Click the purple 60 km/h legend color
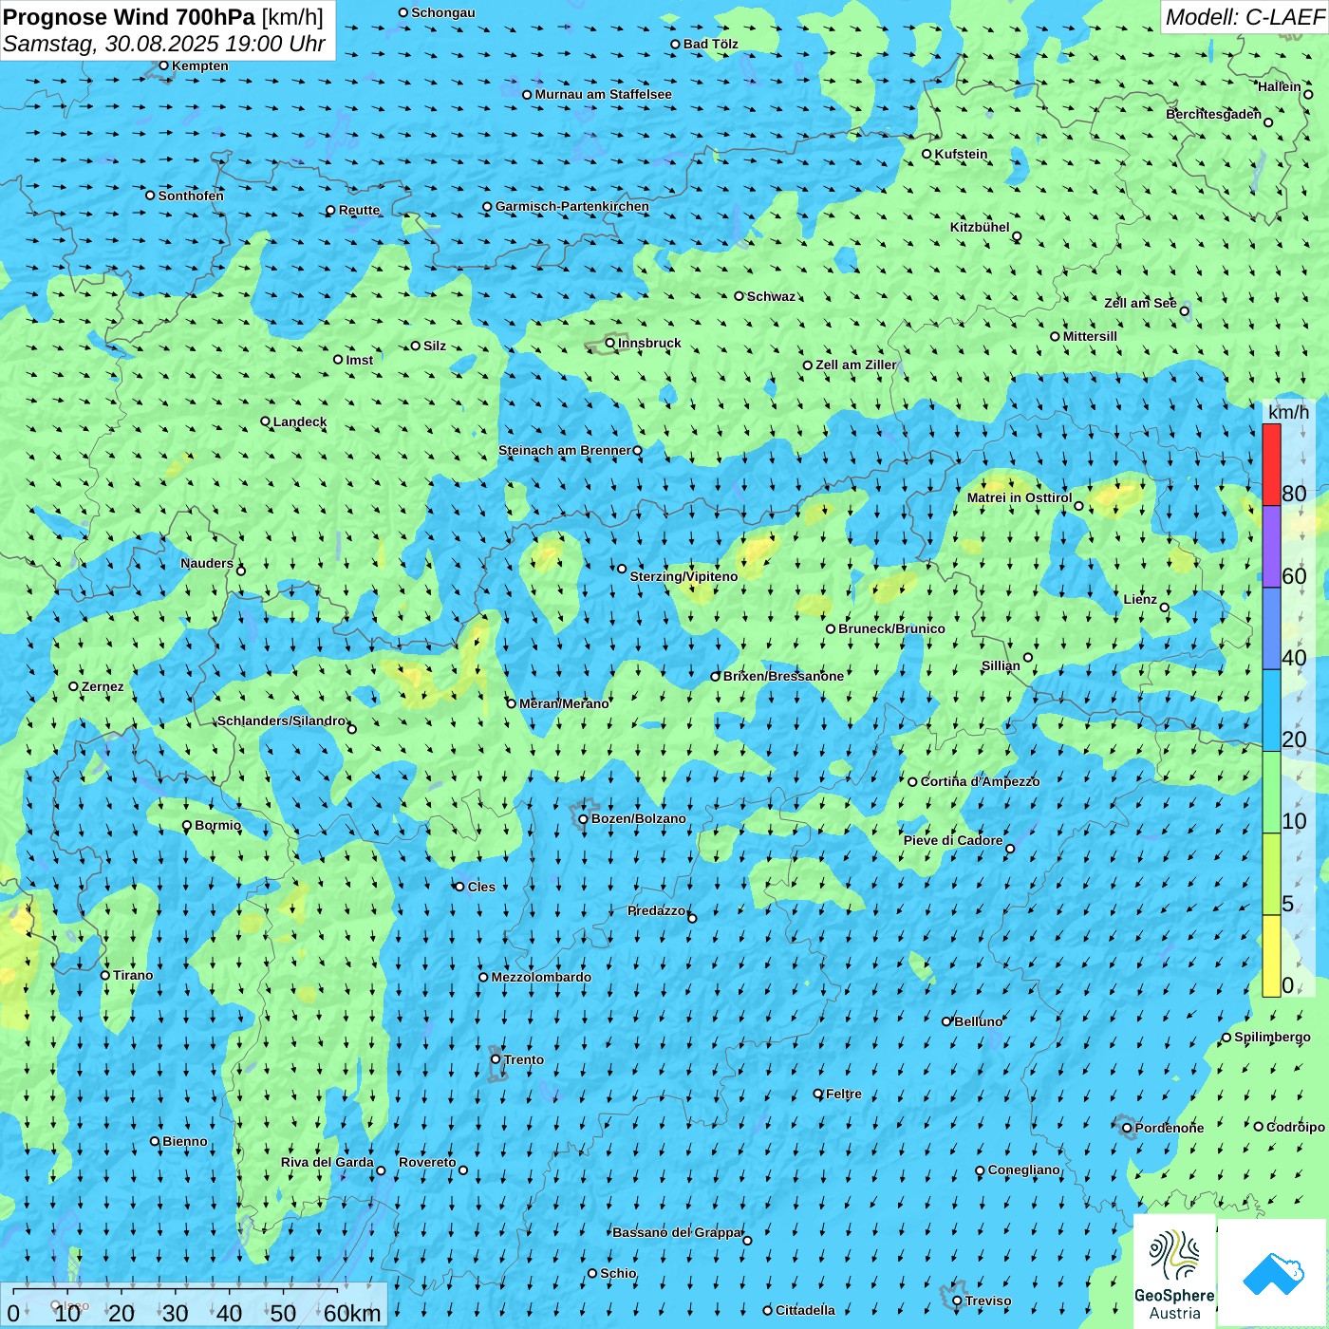The width and height of the screenshot is (1329, 1329). click(x=1271, y=547)
